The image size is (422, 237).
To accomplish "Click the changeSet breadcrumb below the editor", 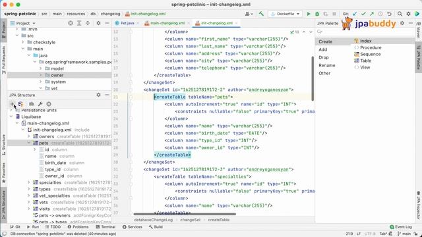I will (191, 220).
